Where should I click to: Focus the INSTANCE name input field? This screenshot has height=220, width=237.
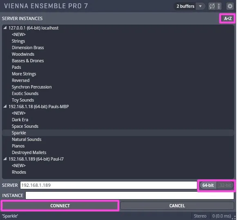[130, 195]
